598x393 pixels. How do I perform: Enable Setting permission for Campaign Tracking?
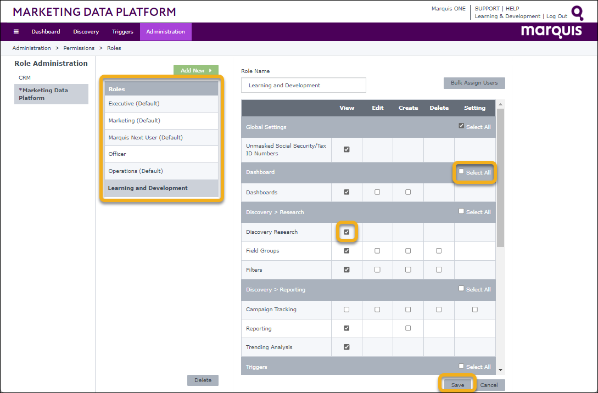pos(475,310)
